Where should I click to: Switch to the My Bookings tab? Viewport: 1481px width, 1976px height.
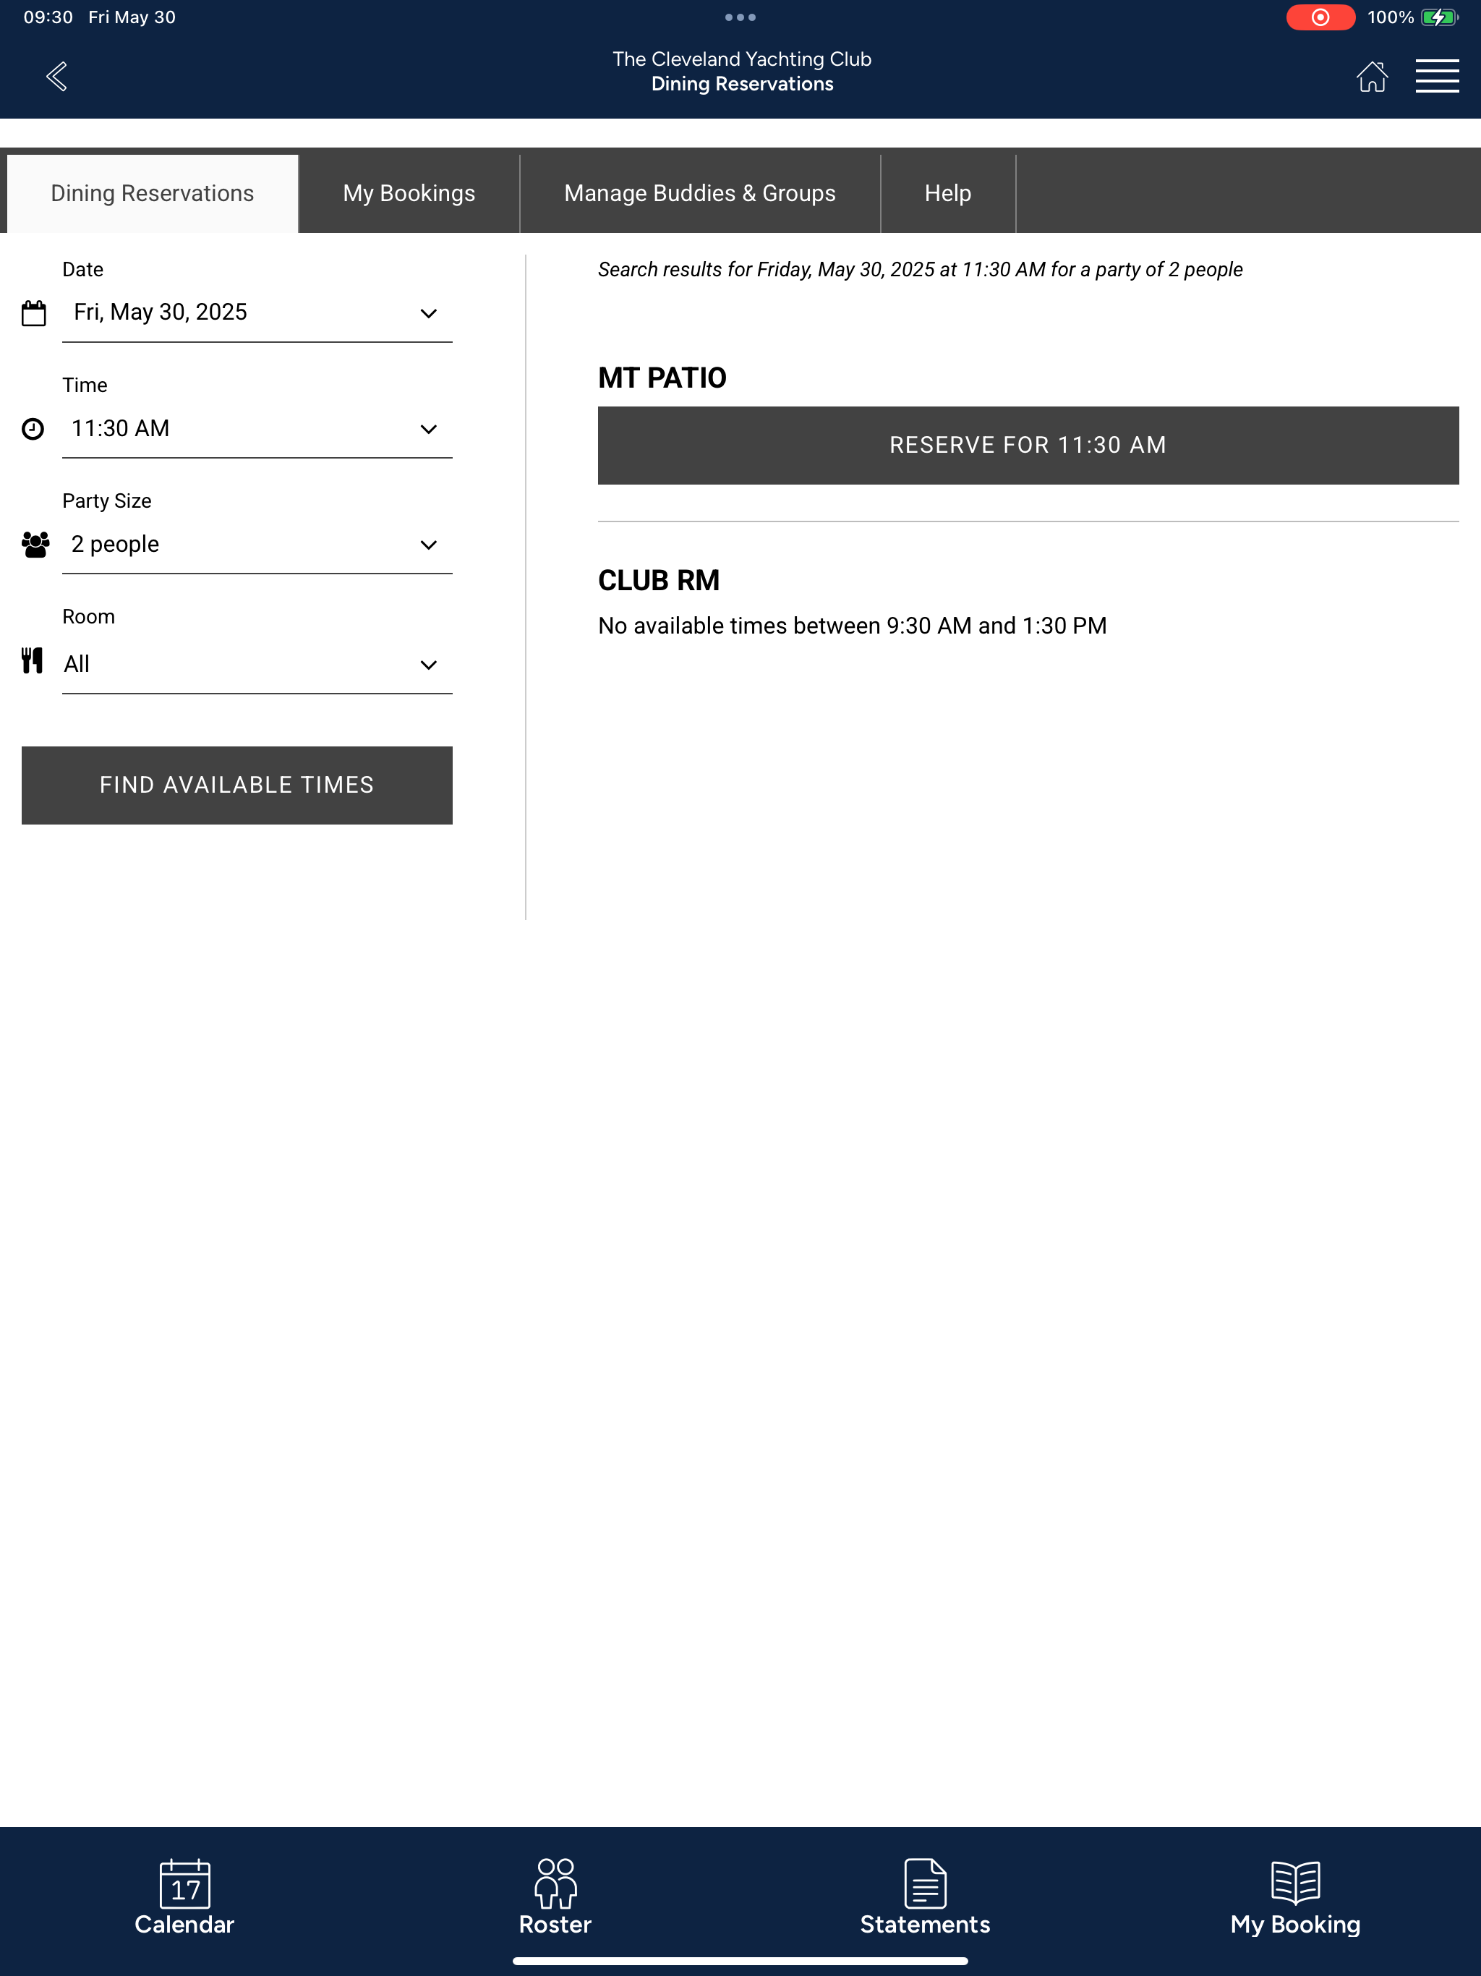tap(409, 193)
